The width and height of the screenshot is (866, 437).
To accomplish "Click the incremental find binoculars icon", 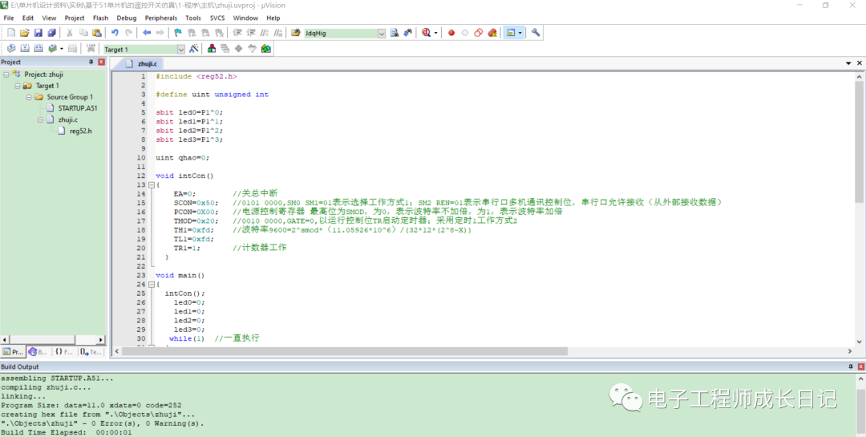I will pyautogui.click(x=408, y=33).
